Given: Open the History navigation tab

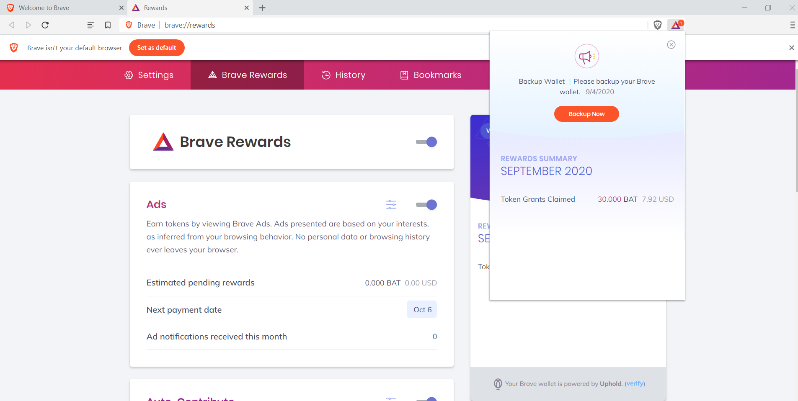Looking at the screenshot, I should click(x=343, y=75).
